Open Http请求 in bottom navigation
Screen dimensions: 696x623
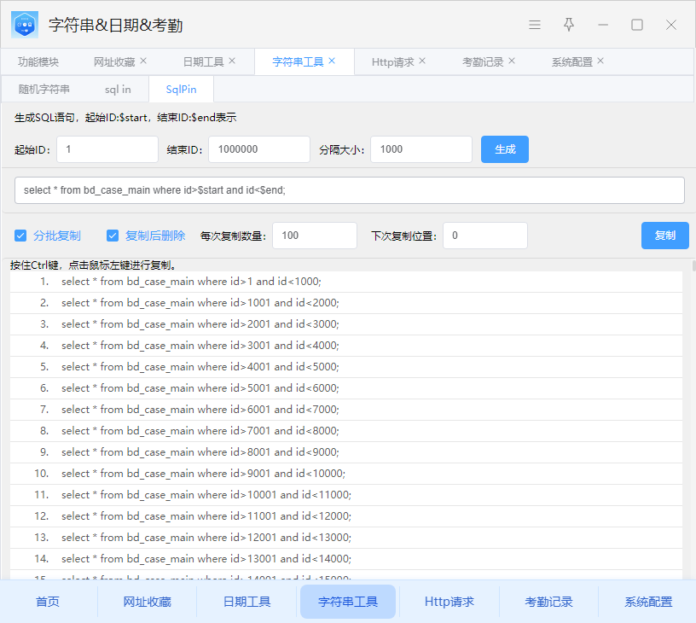point(449,602)
